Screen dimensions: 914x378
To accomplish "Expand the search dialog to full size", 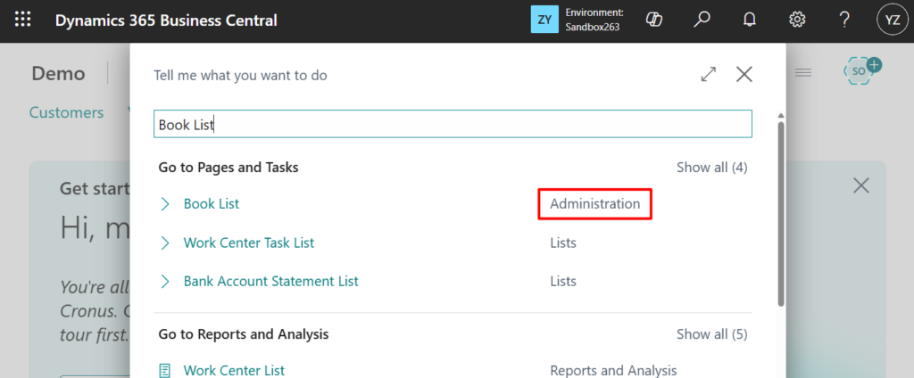I will tap(709, 75).
